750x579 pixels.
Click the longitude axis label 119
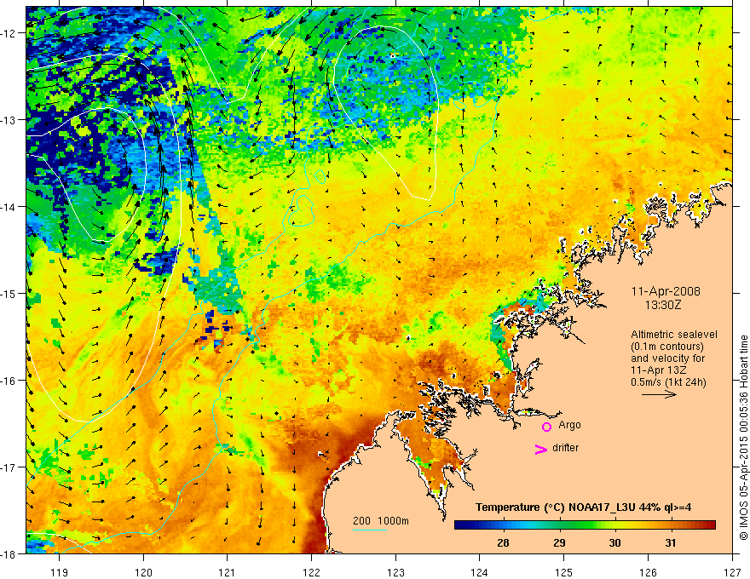(x=60, y=571)
